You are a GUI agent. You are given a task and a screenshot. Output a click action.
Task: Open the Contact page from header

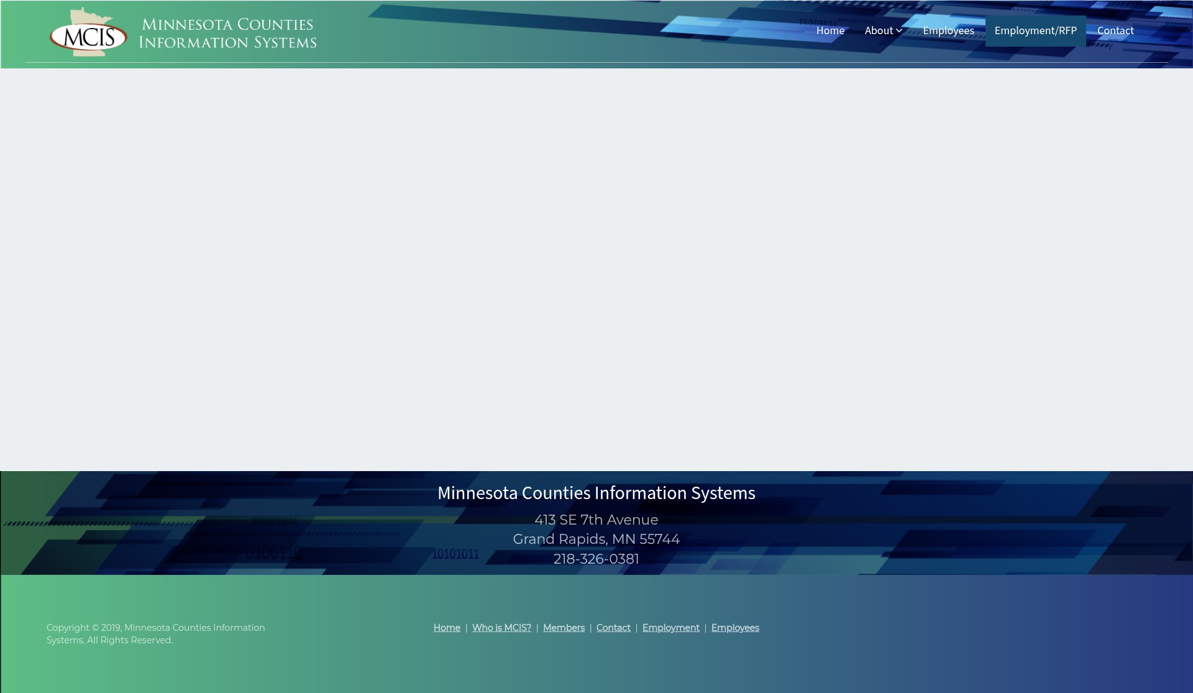1115,30
